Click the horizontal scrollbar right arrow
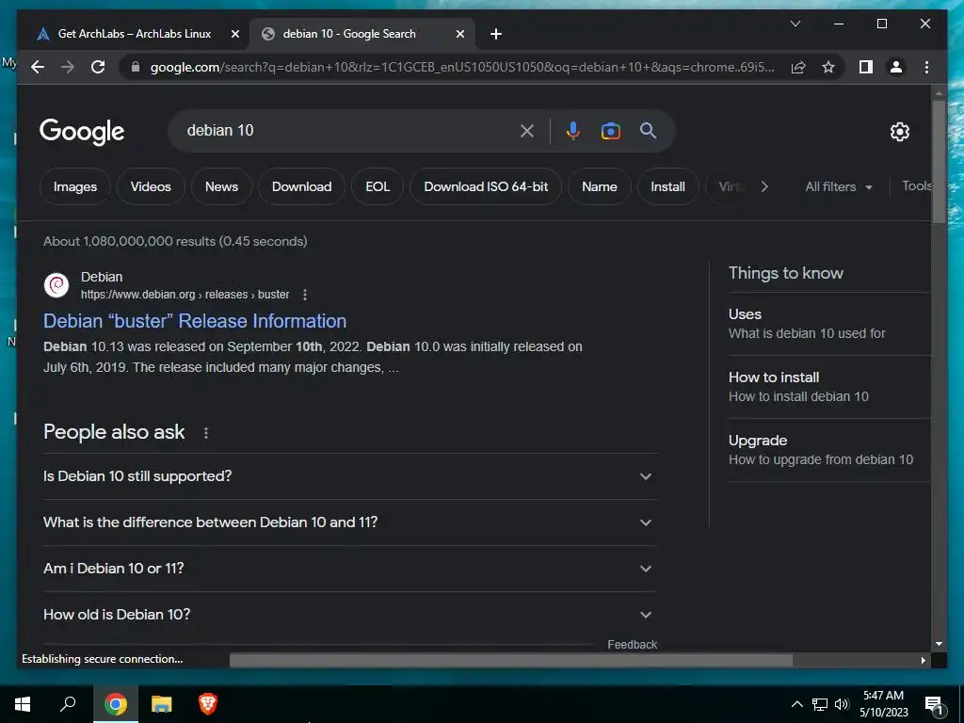This screenshot has width=964, height=723. coord(923,660)
